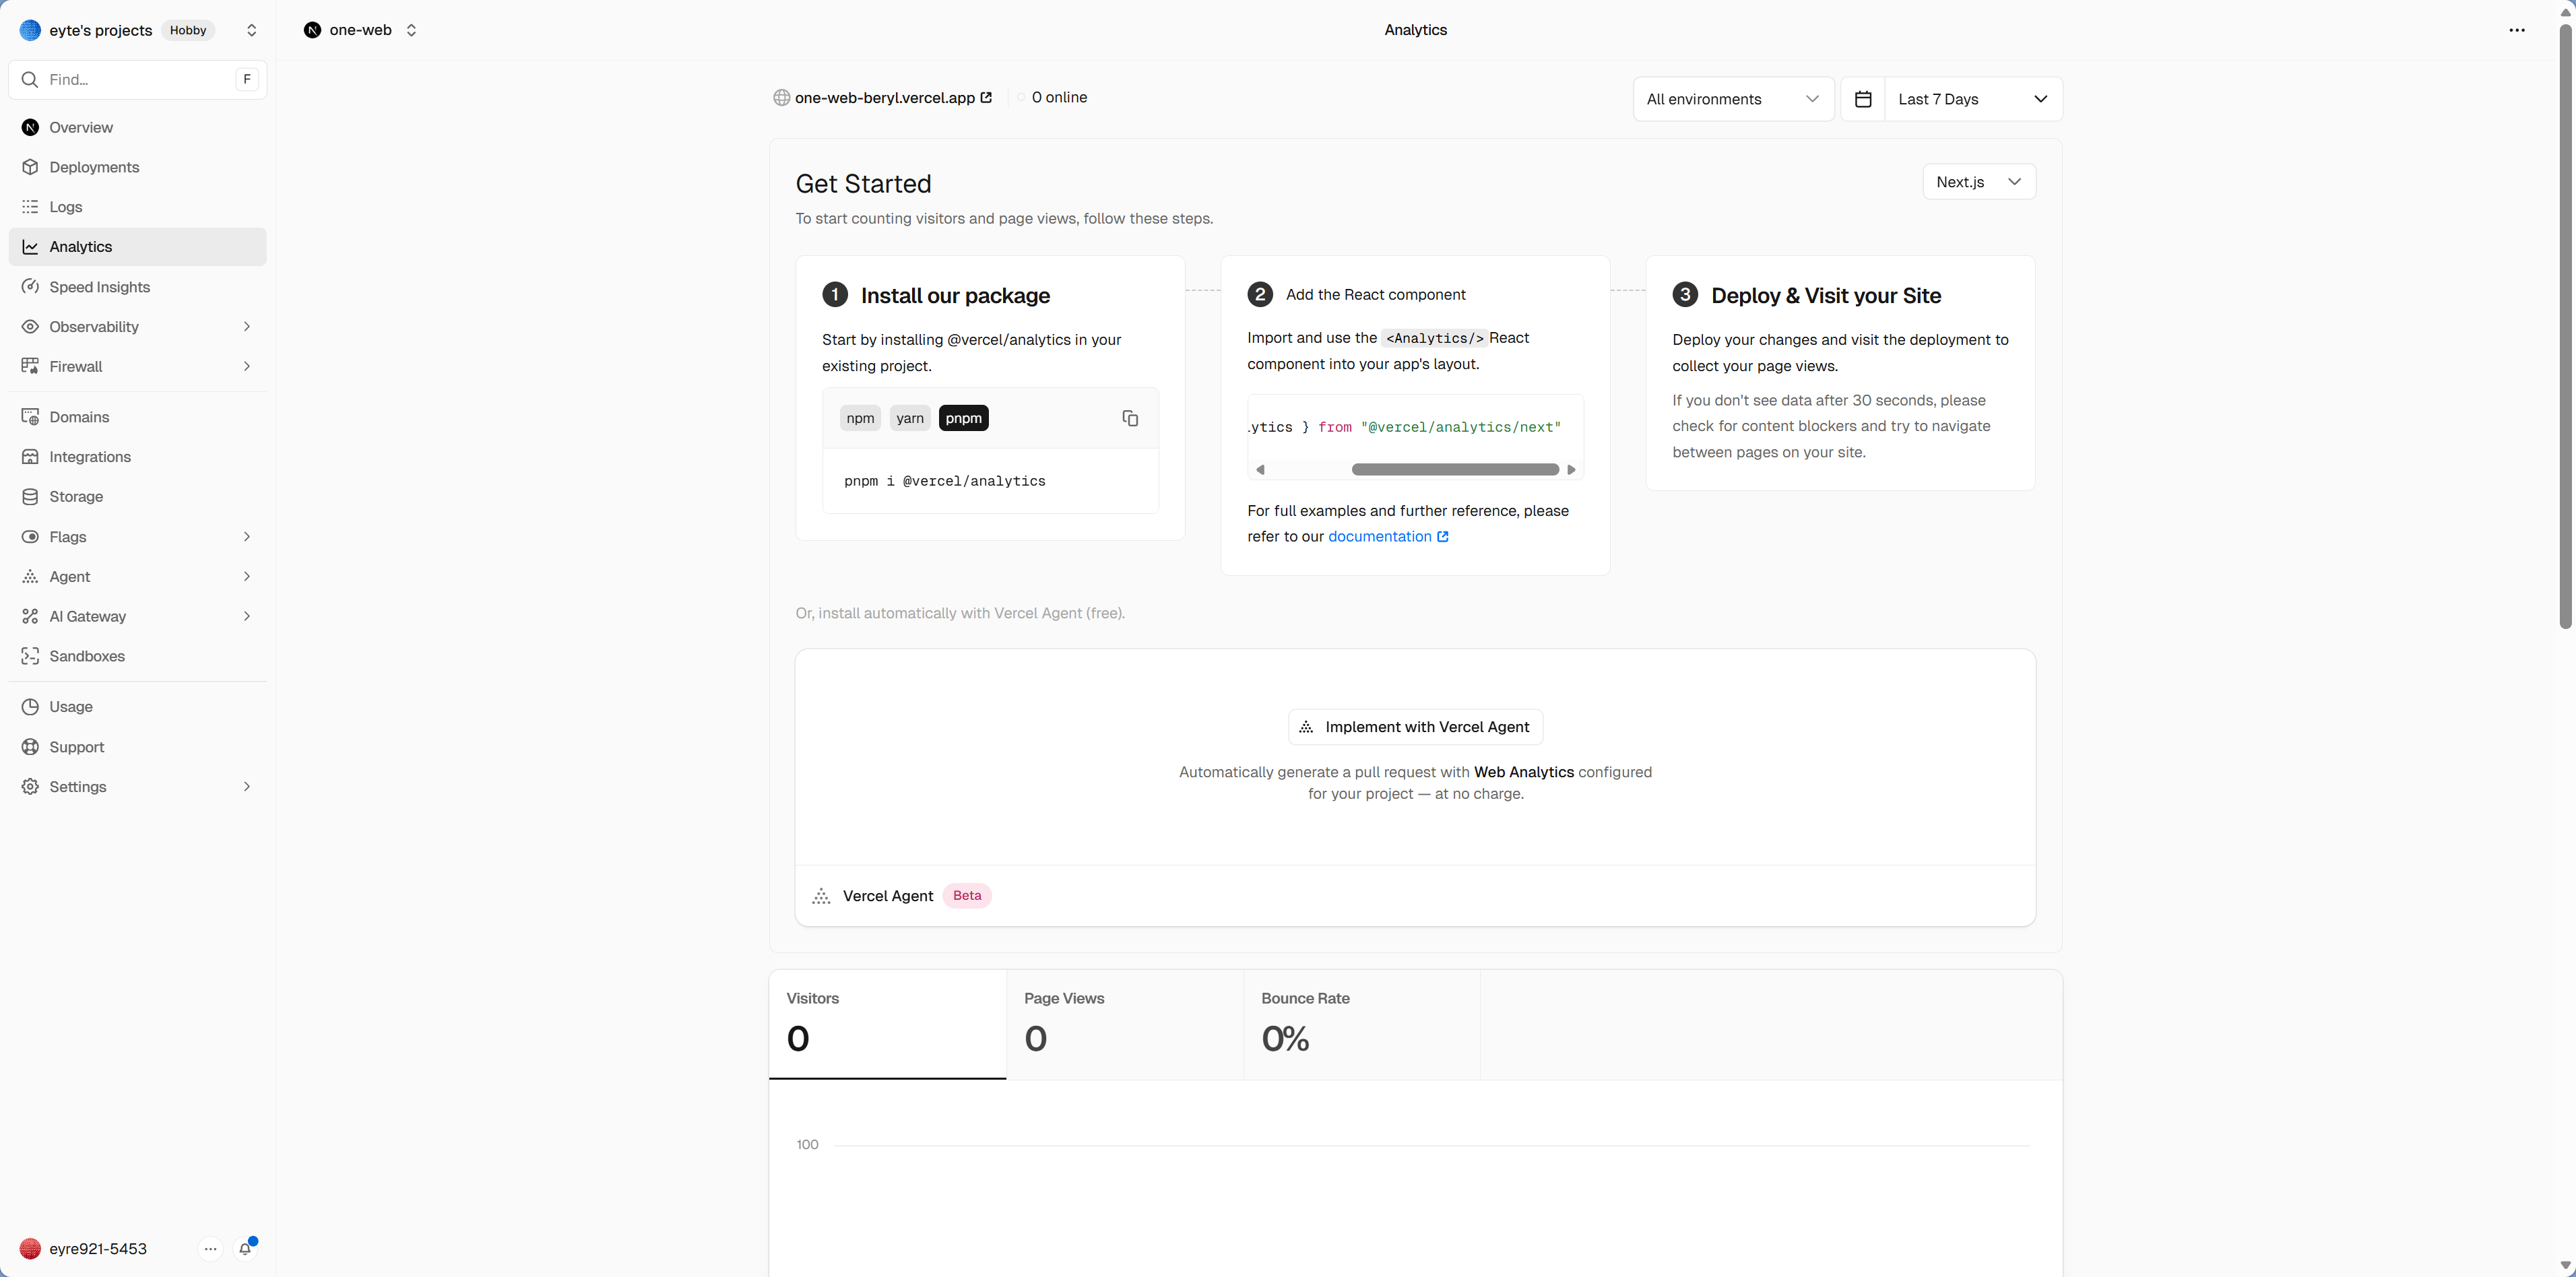Screen dimensions: 2576x1277
Task: Copy the pnpm install command
Action: click(1130, 418)
